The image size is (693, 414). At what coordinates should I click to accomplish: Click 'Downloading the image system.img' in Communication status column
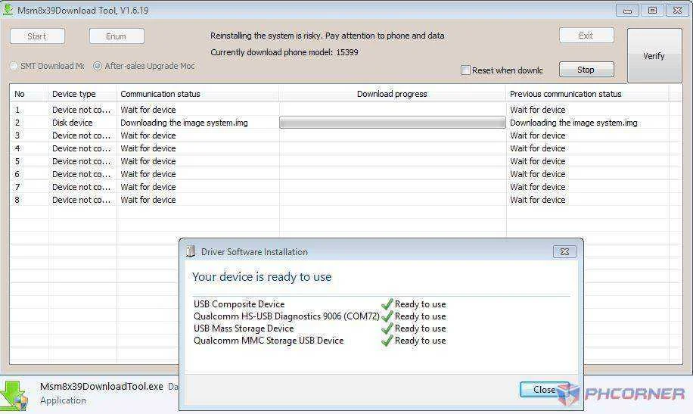[x=184, y=123]
